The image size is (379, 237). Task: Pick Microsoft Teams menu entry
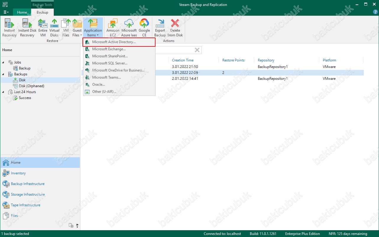pyautogui.click(x=119, y=77)
